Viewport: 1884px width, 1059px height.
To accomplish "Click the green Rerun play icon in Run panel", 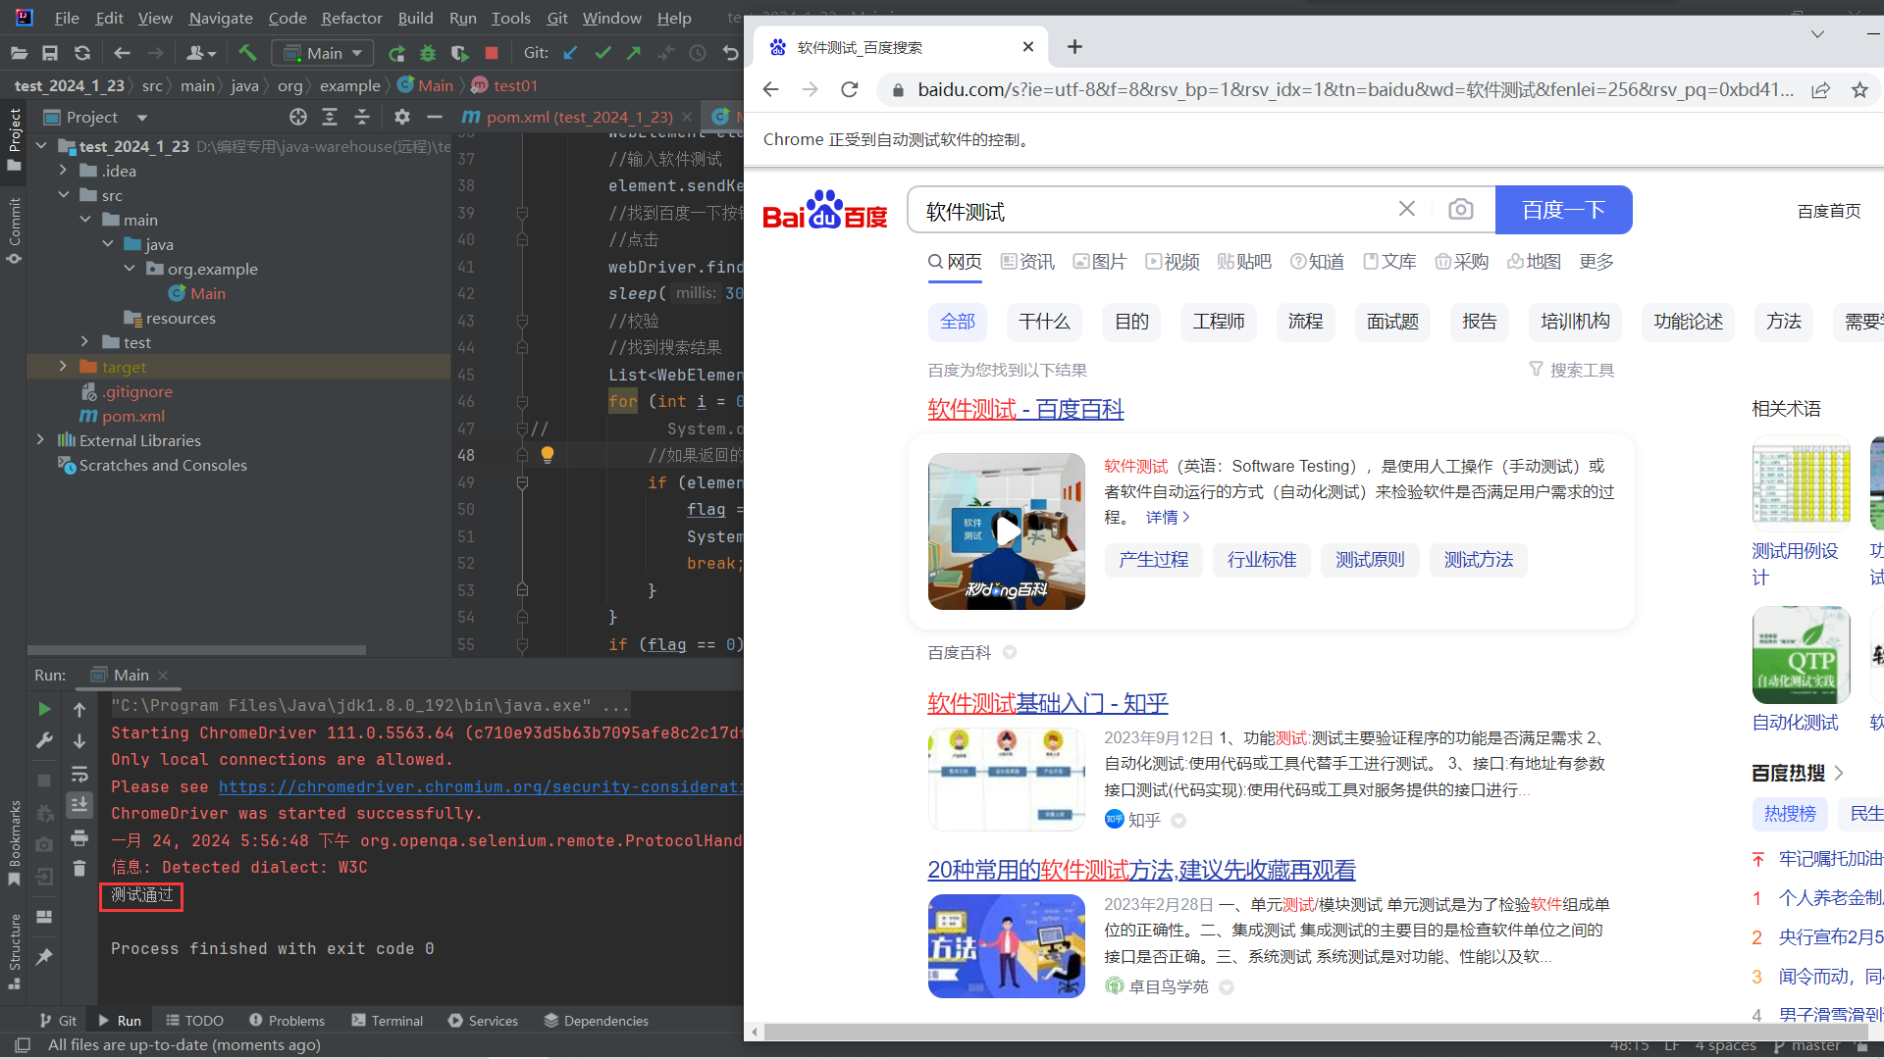I will pyautogui.click(x=44, y=709).
